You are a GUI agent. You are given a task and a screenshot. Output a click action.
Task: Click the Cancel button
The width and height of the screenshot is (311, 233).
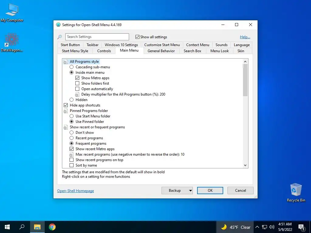pos(241,191)
